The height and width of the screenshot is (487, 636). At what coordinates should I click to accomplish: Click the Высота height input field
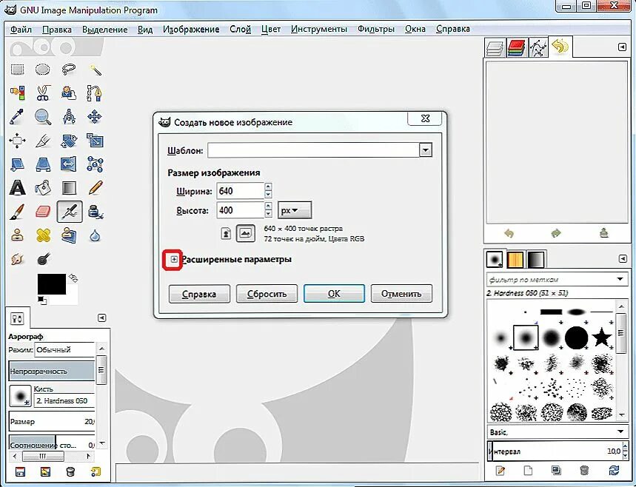[x=240, y=210]
